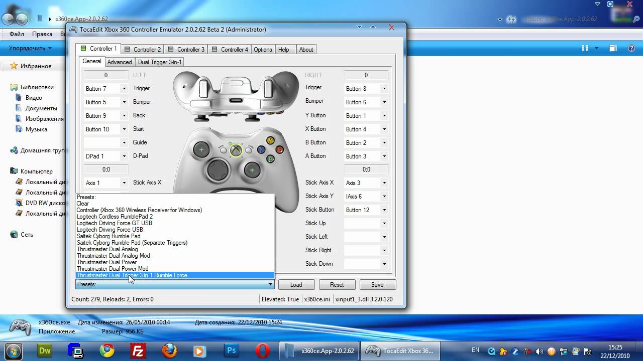Select Видео library in Explorer sidebar
This screenshot has width=643, height=361.
(x=34, y=98)
